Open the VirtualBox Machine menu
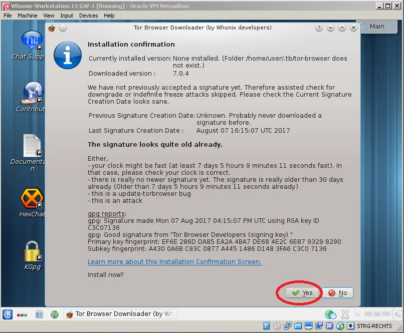404x333 pixels. pos(27,16)
